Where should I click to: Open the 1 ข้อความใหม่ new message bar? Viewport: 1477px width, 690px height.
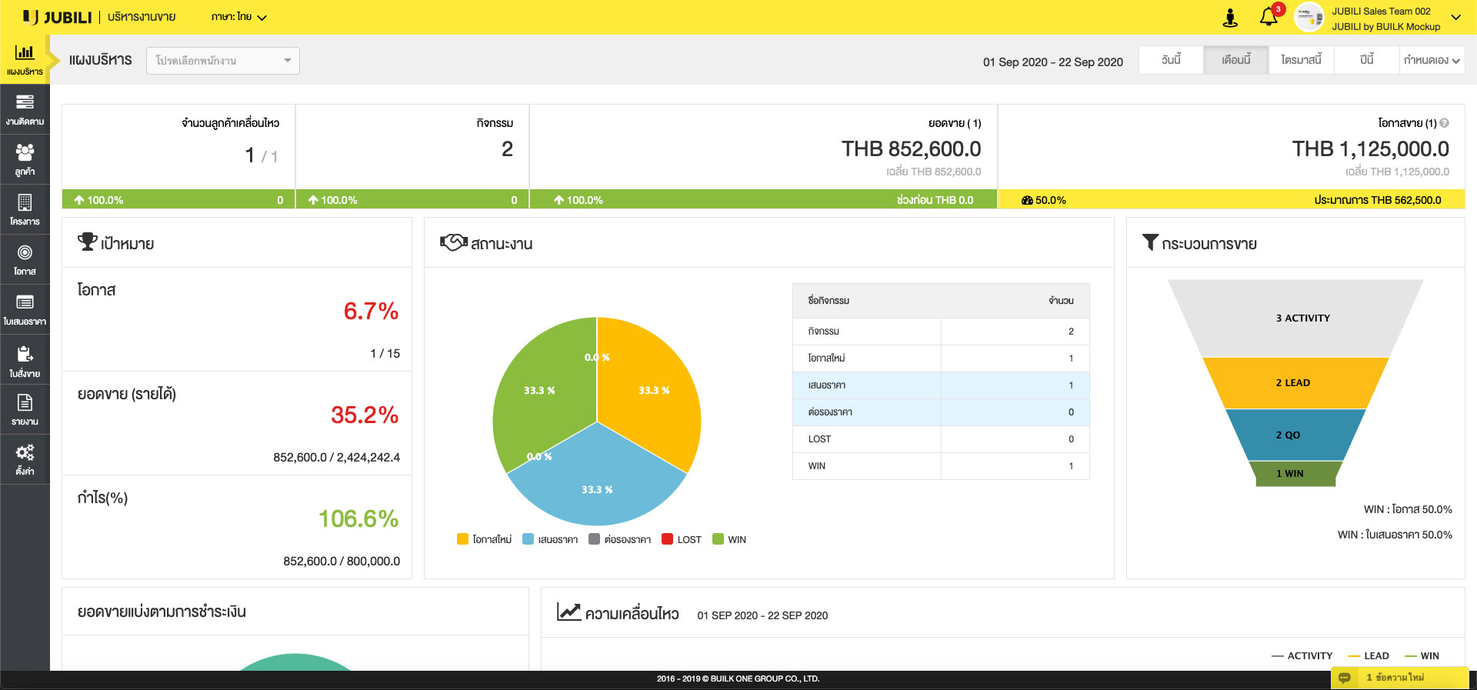[x=1399, y=678]
